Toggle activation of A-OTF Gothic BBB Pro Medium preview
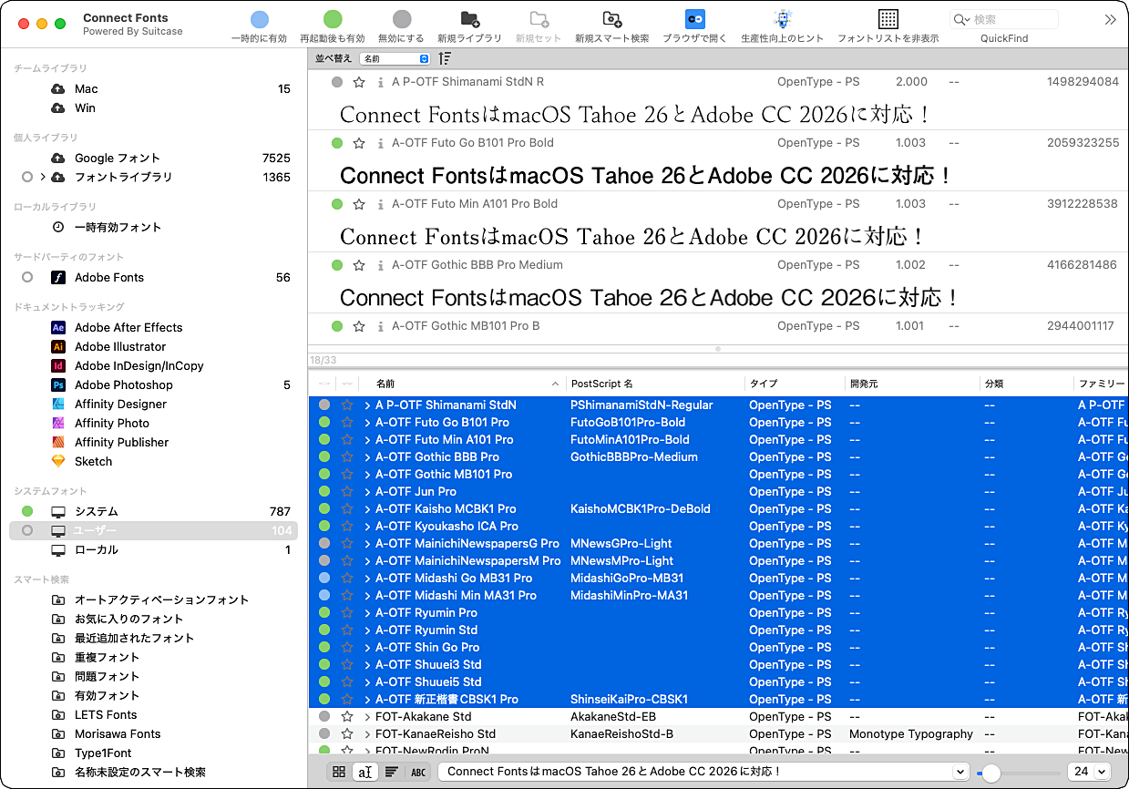Screen dimensions: 1129x789 (x=337, y=265)
